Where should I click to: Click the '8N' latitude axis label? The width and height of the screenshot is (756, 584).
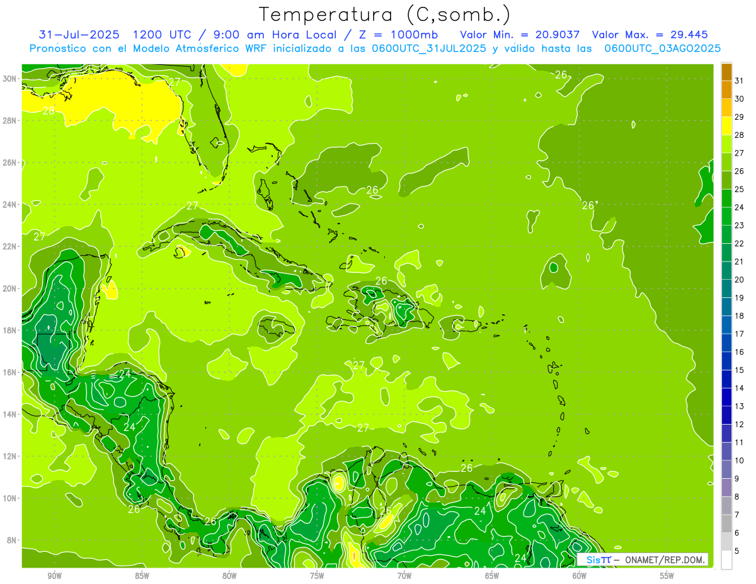click(x=12, y=541)
